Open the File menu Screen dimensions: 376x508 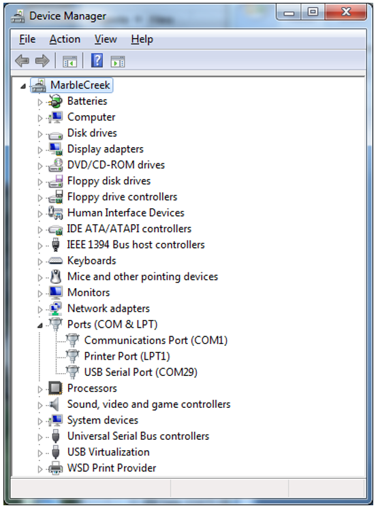pos(27,39)
